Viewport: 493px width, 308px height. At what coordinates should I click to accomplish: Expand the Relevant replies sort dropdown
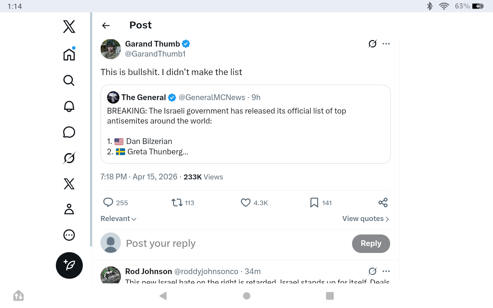click(119, 219)
